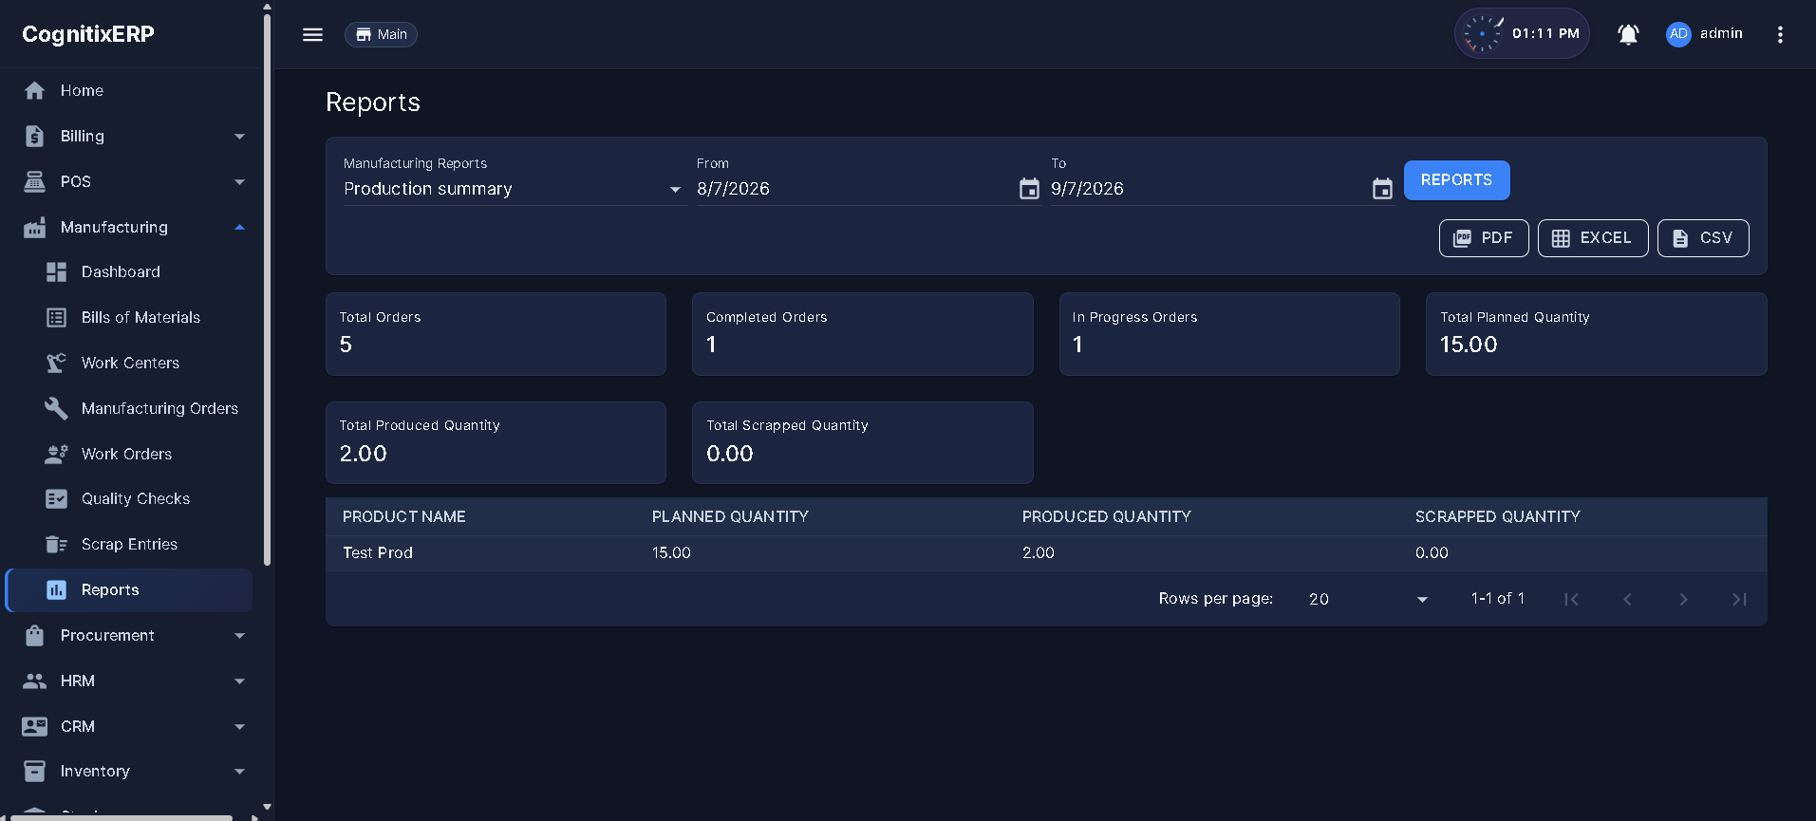The image size is (1816, 821).
Task: Click the admin username label
Action: click(x=1721, y=33)
